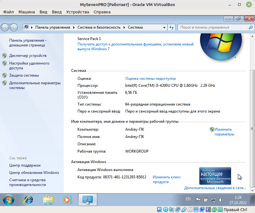Viewport: 255px width, 213px height.
Task: Click Система и безопасность in the breadcrumb
Action: click(99, 27)
